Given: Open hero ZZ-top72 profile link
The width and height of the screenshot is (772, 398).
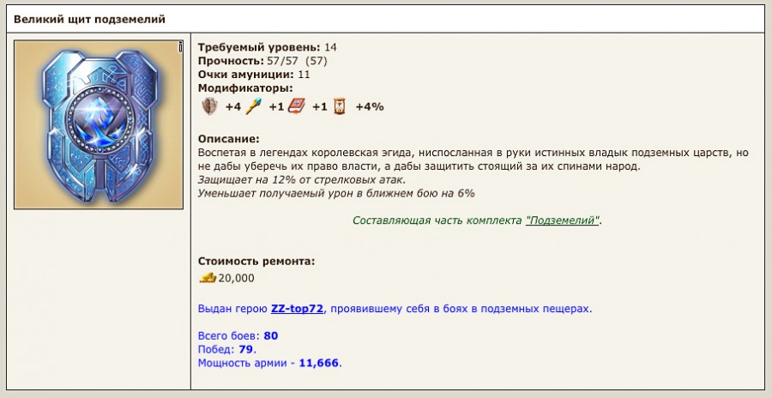Looking at the screenshot, I should [x=297, y=309].
